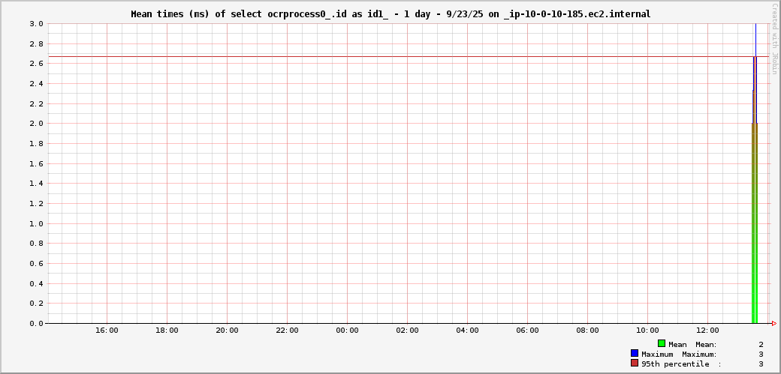Click the 0.8 y-axis label

(36, 244)
